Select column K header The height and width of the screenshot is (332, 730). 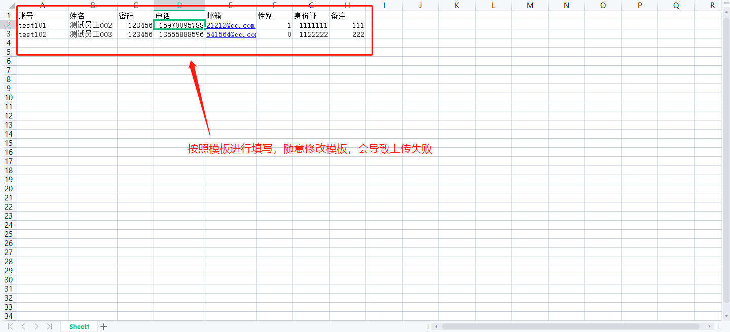(457, 6)
